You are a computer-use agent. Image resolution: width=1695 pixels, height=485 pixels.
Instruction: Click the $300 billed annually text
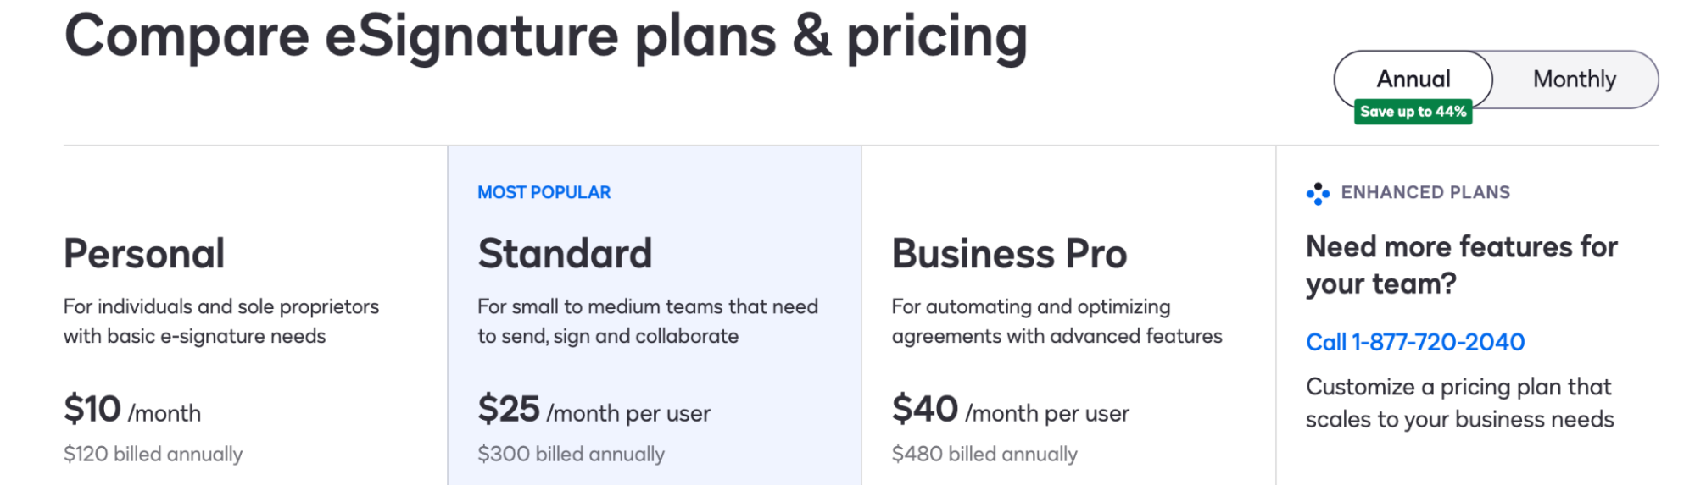pos(571,455)
